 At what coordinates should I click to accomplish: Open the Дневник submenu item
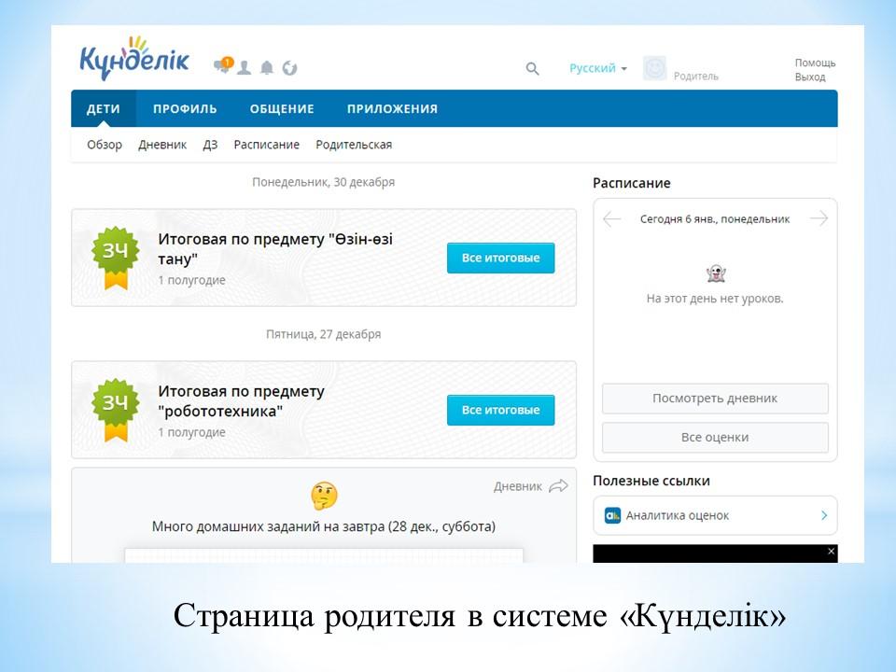pyautogui.click(x=162, y=145)
